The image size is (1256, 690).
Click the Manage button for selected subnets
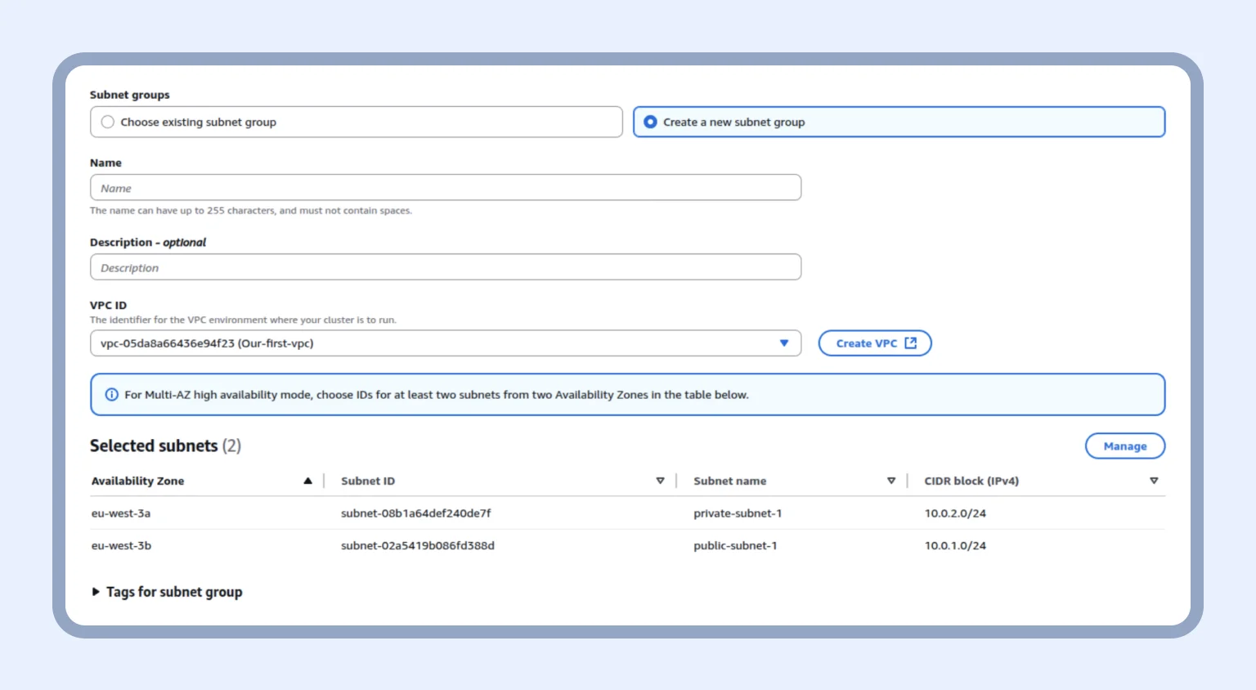tap(1125, 446)
